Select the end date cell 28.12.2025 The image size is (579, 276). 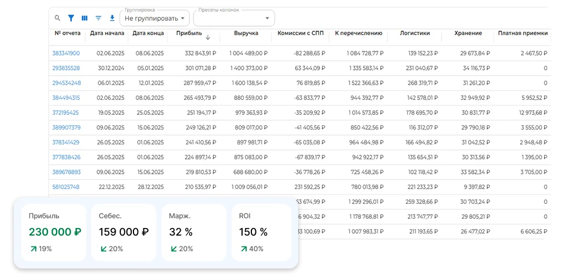click(150, 187)
